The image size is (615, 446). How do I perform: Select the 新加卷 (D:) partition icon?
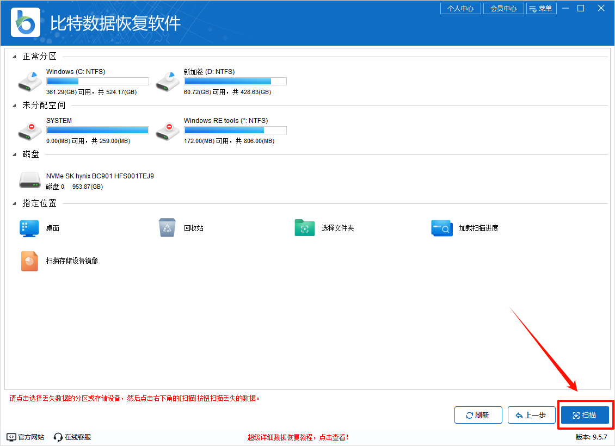point(167,80)
